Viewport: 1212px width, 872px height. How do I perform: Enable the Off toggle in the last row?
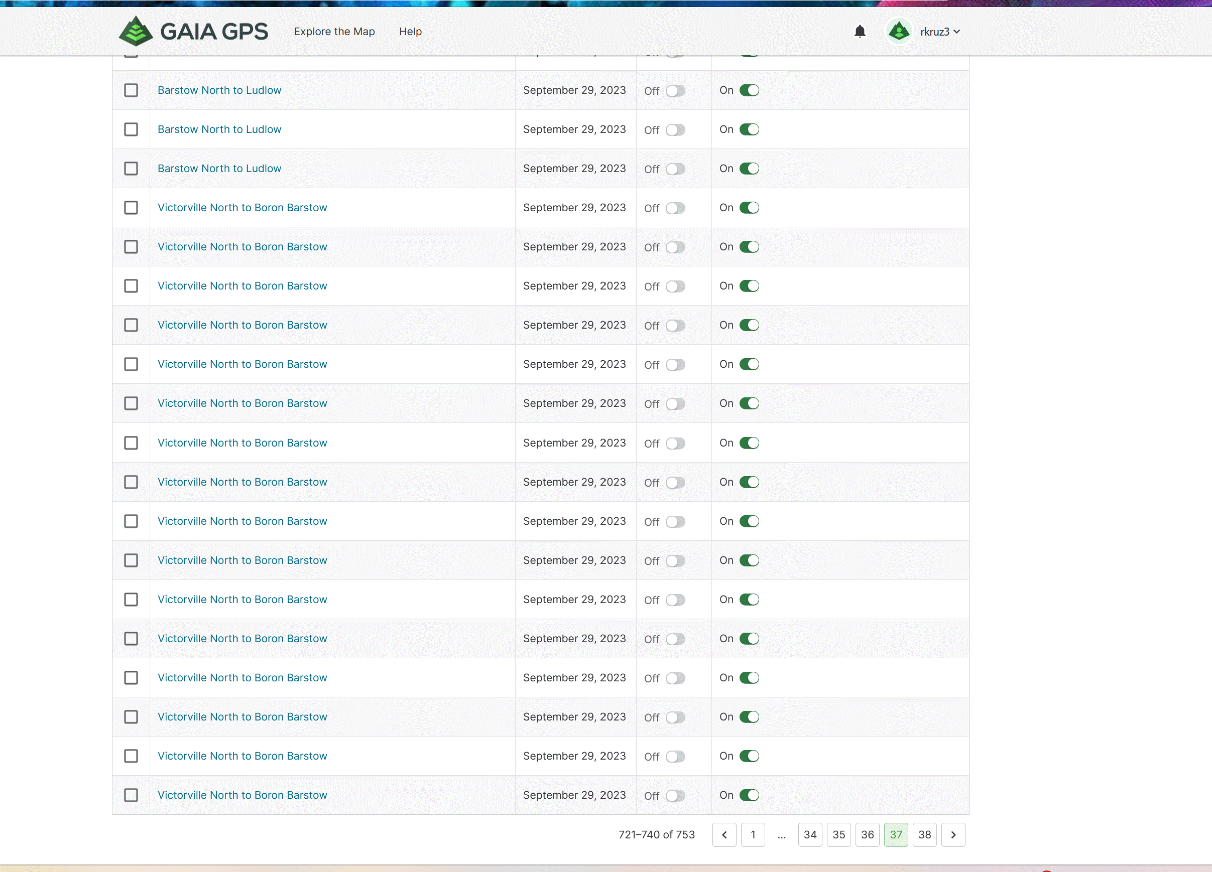(x=675, y=795)
